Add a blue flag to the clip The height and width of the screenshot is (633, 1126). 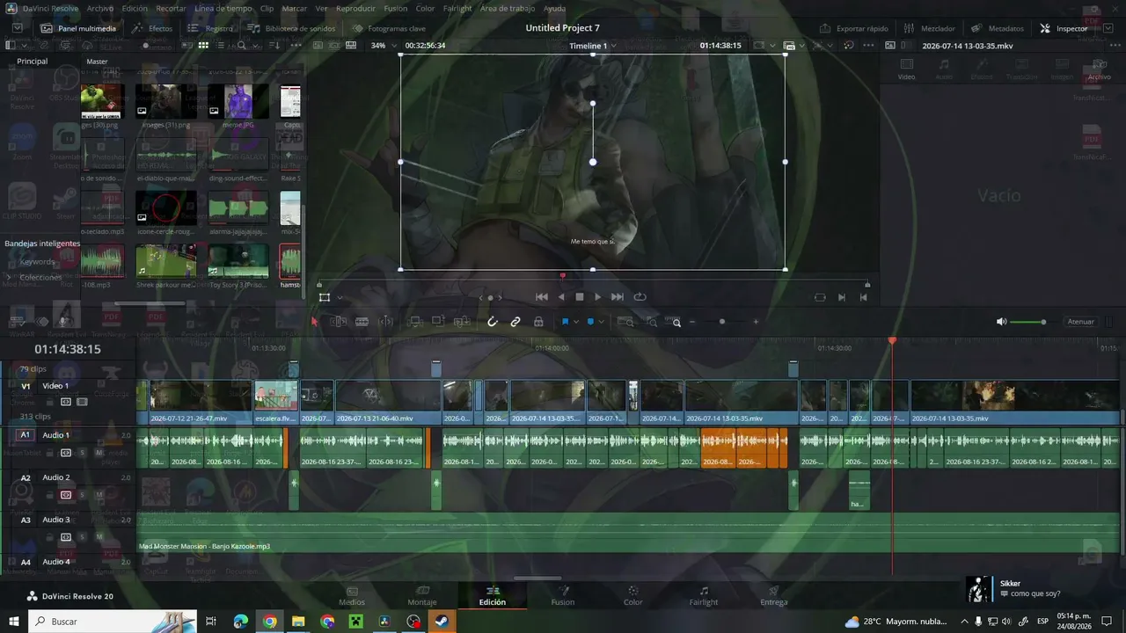pyautogui.click(x=565, y=322)
